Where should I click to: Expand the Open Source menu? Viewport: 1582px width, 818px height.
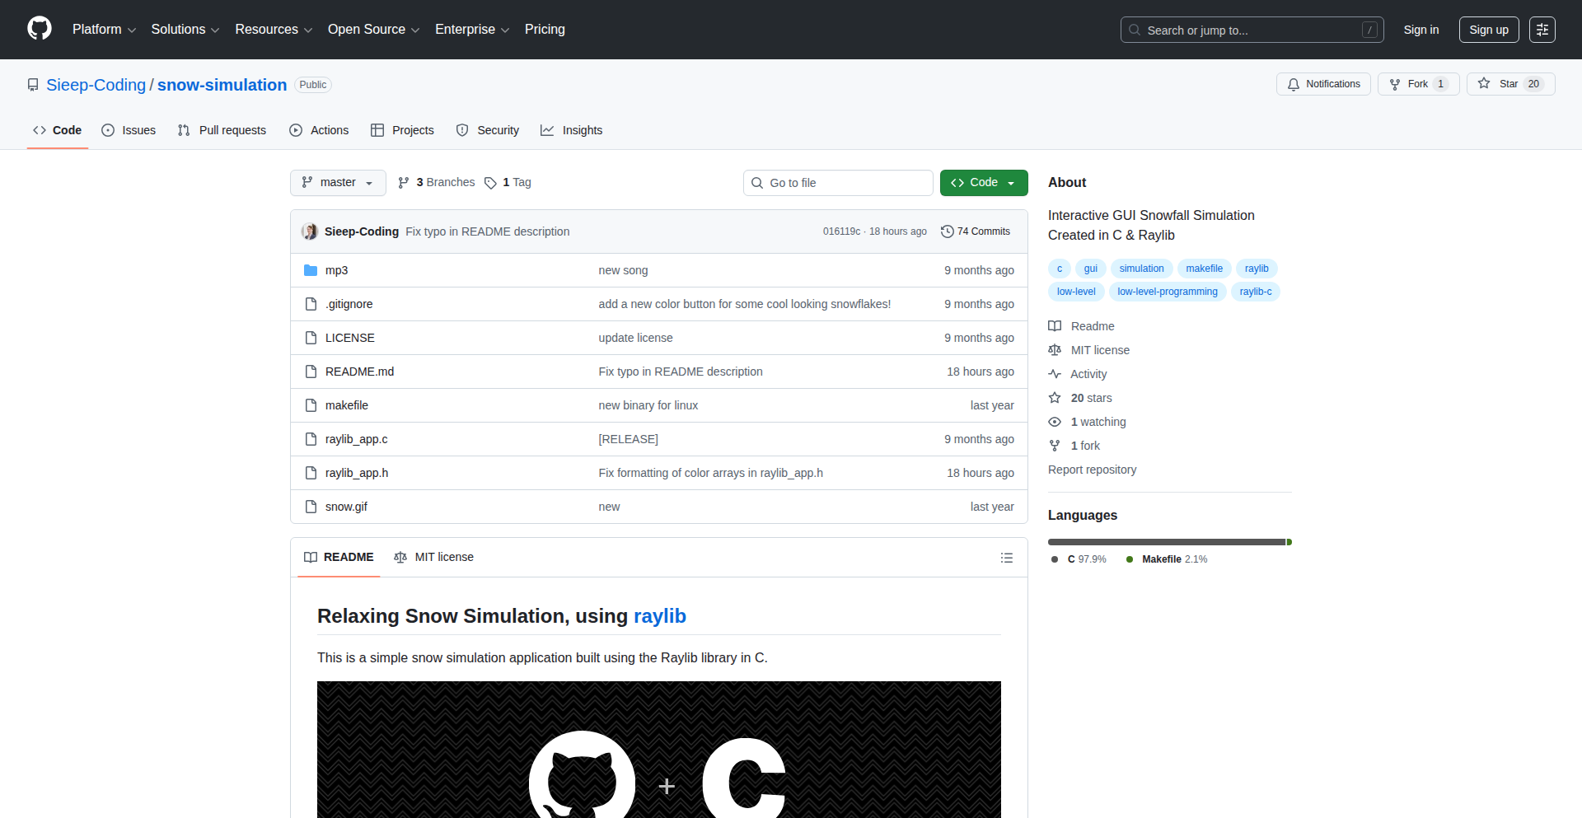coord(373,30)
